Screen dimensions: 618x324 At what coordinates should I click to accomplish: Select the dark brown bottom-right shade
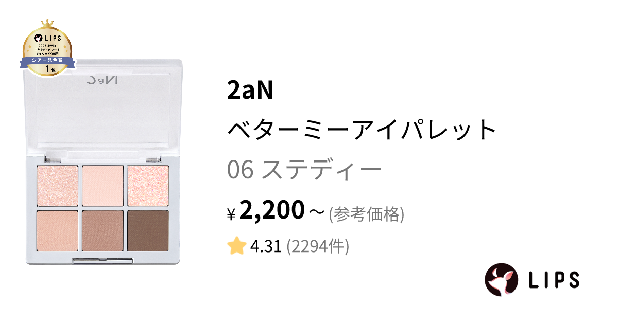coord(148,231)
